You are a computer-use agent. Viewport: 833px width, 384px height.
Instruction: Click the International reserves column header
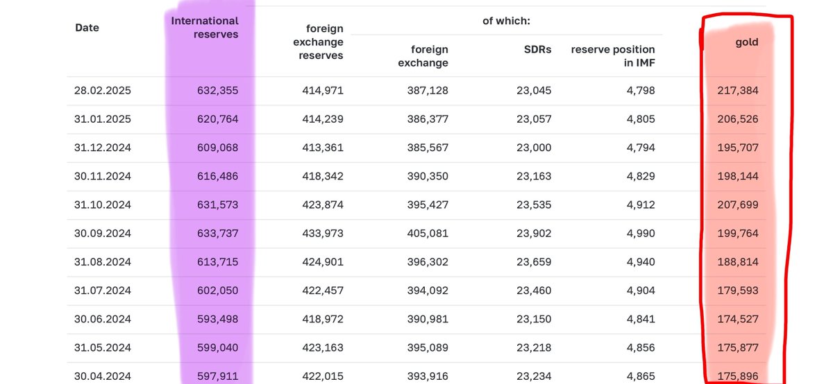coord(205,28)
